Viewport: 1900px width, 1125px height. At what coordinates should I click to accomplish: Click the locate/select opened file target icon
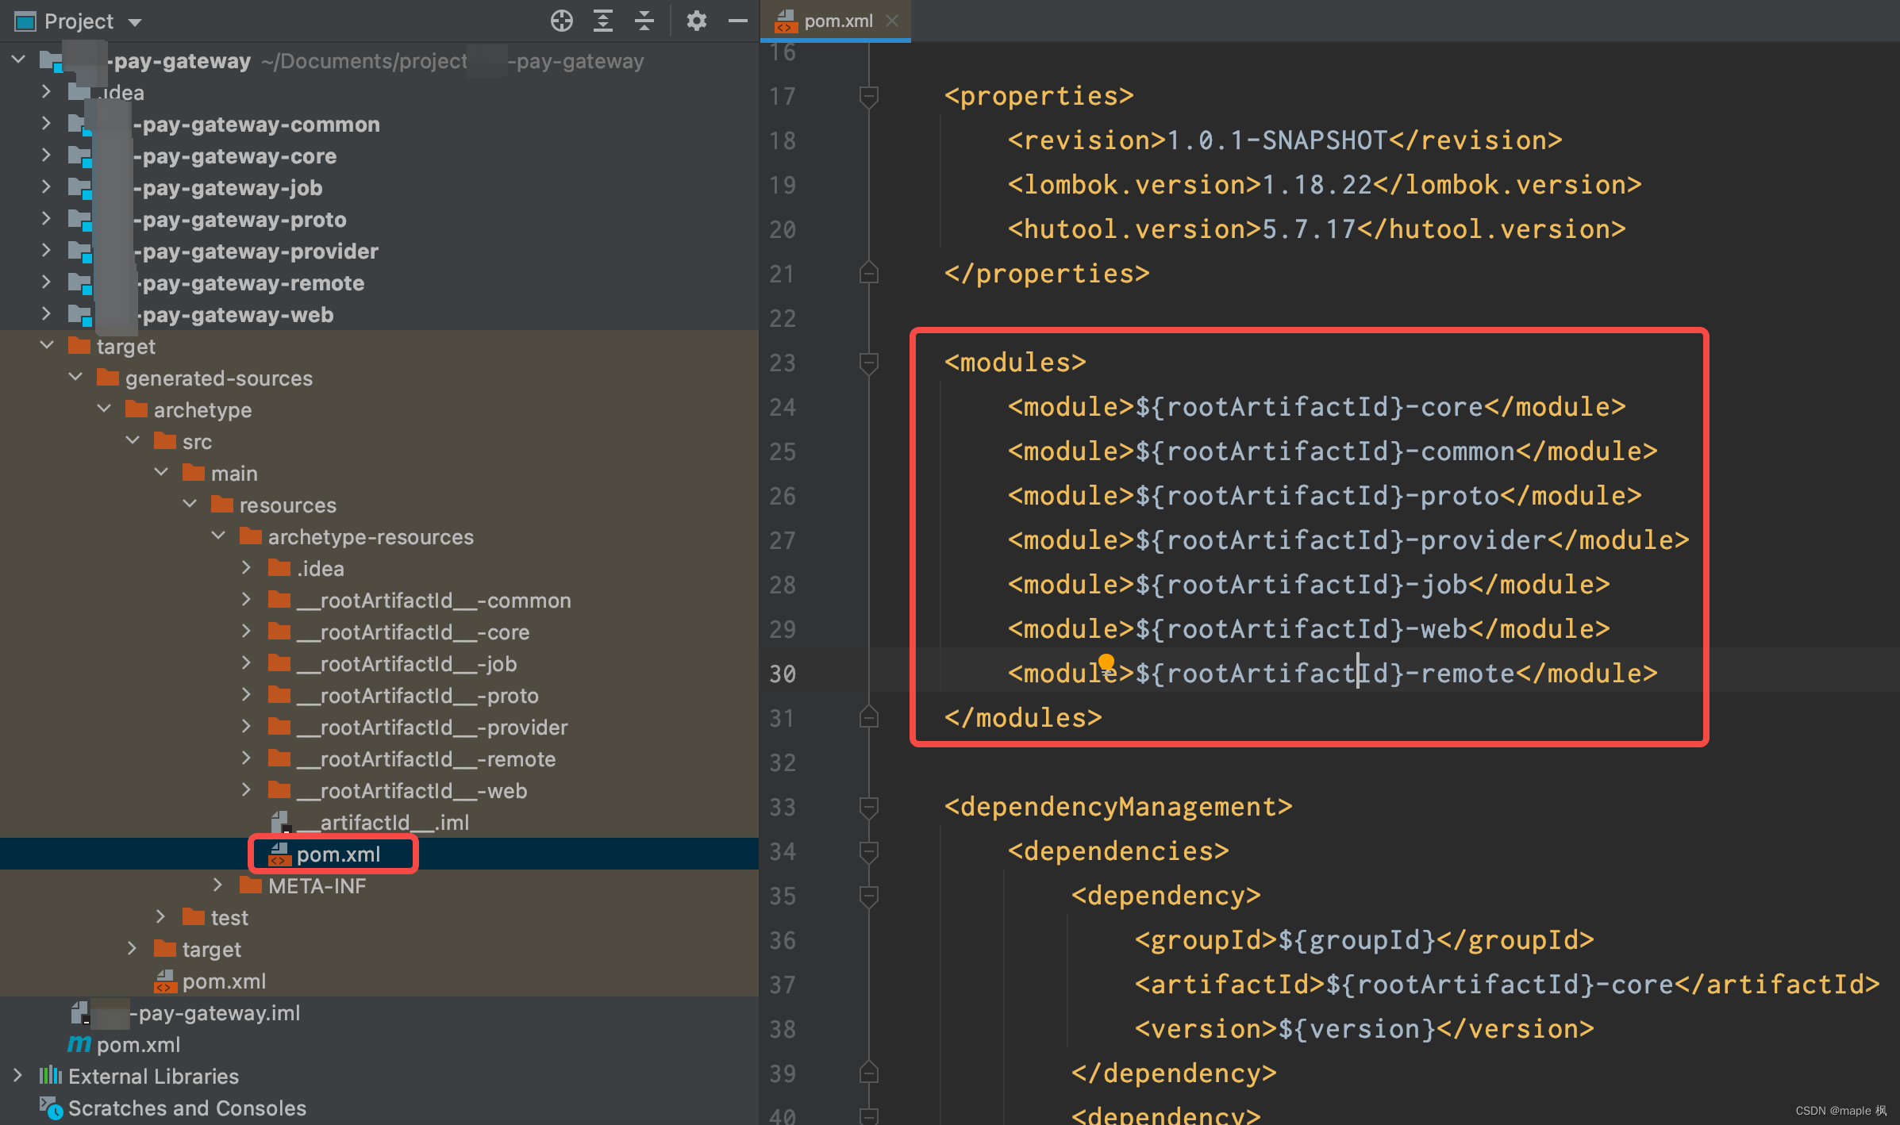click(x=561, y=21)
